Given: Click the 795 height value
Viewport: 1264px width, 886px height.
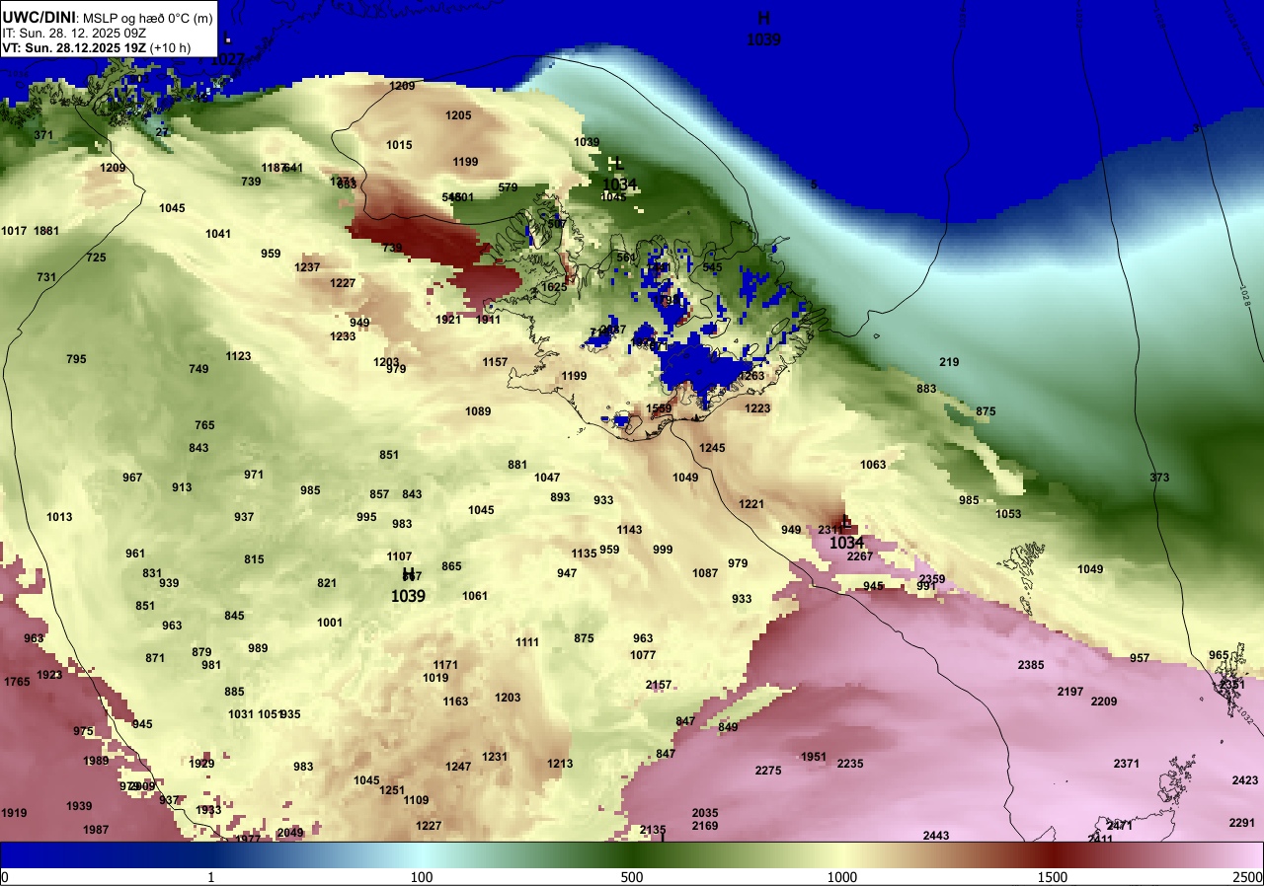Looking at the screenshot, I should click(x=76, y=359).
